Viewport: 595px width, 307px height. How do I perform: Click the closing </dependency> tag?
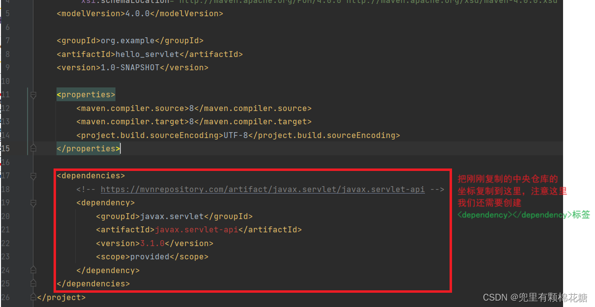pyautogui.click(x=108, y=271)
